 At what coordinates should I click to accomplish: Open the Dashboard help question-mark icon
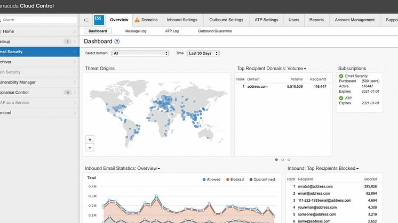pos(117,42)
